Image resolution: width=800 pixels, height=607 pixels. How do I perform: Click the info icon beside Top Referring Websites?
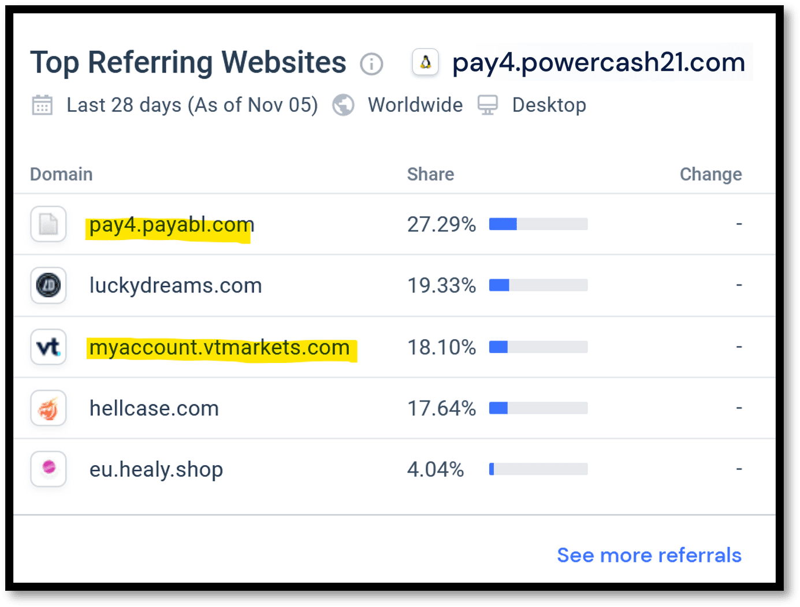coord(371,63)
